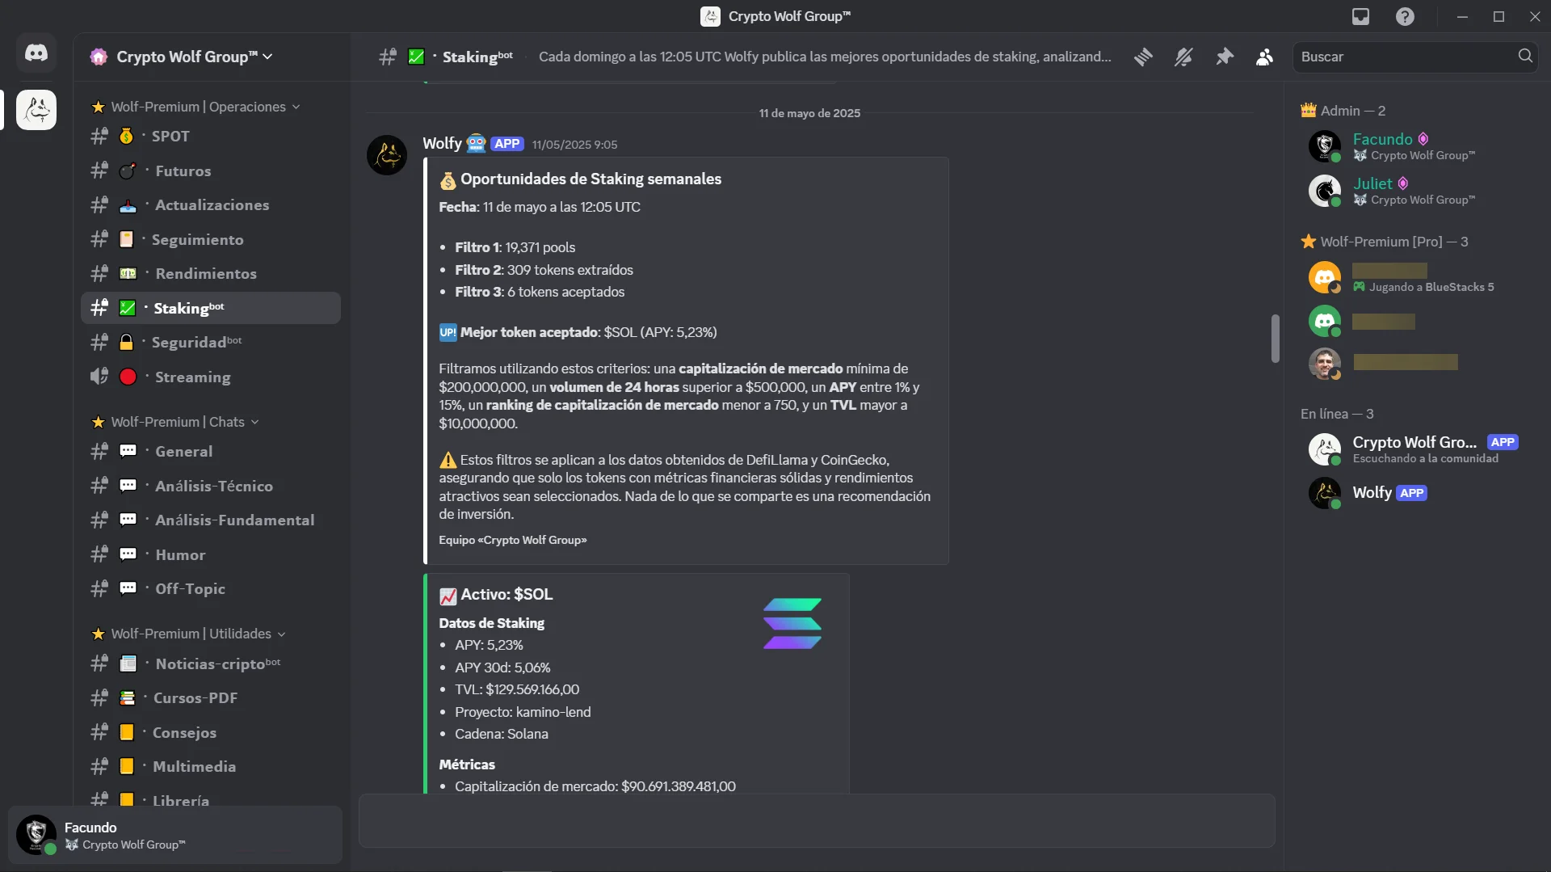Join the Streaming voice channel
The image size is (1551, 872).
click(x=211, y=377)
